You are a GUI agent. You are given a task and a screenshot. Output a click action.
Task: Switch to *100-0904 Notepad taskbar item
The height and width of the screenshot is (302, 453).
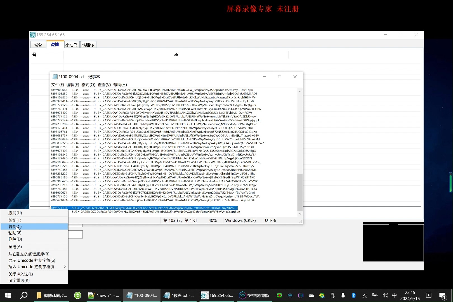click(x=142, y=295)
